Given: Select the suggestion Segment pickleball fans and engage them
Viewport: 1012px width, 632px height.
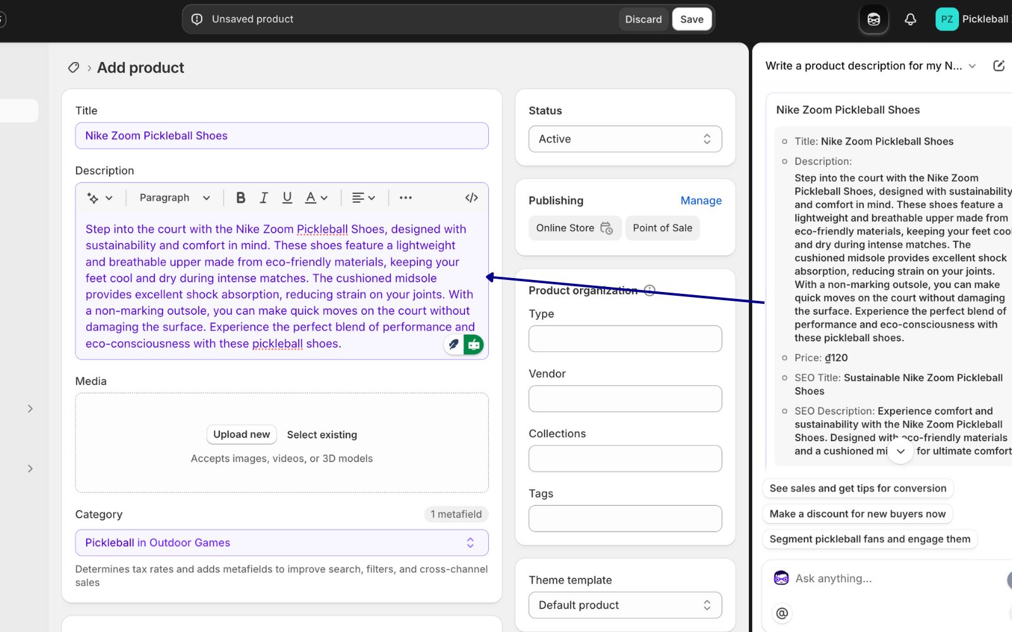Looking at the screenshot, I should coord(870,539).
